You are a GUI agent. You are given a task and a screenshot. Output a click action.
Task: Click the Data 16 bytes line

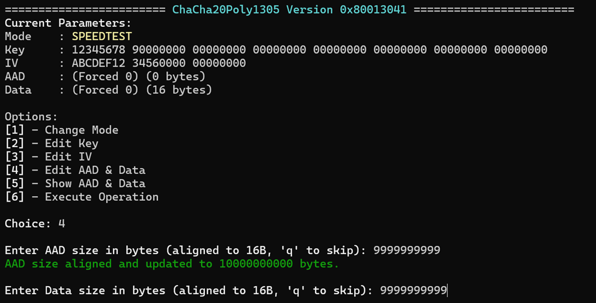tap(108, 90)
